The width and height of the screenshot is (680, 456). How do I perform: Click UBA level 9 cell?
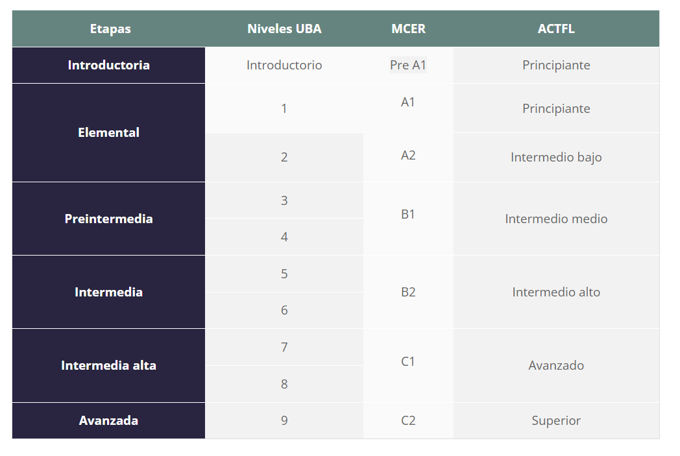[284, 420]
